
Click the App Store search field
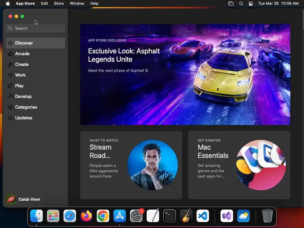click(35, 28)
